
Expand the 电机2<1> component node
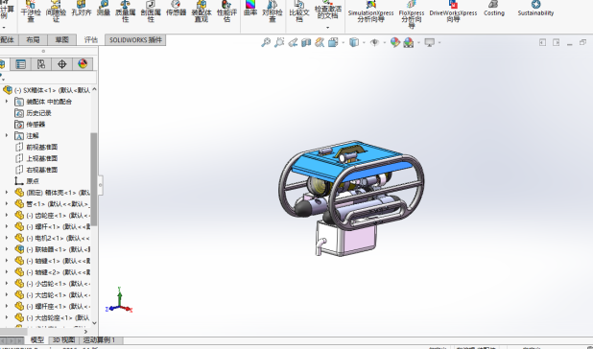7,238
